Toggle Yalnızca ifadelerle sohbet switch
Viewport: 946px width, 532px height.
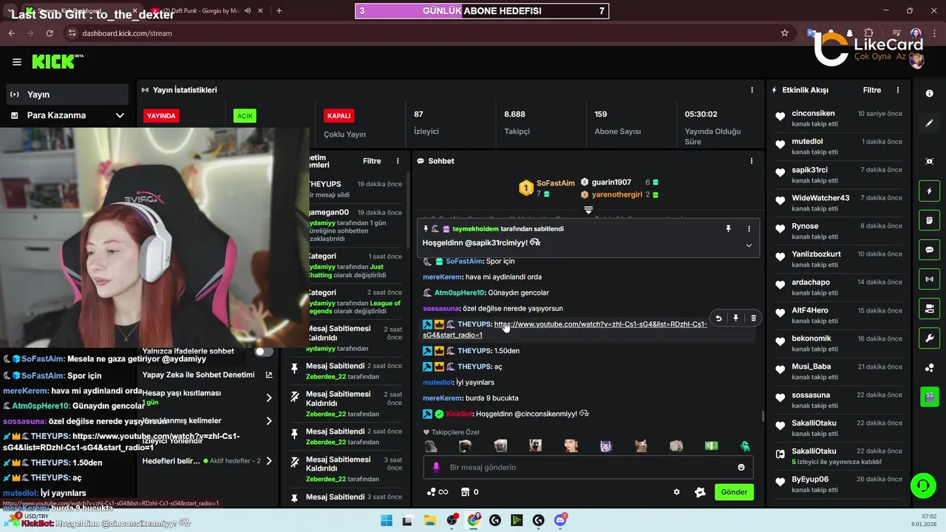point(264,352)
